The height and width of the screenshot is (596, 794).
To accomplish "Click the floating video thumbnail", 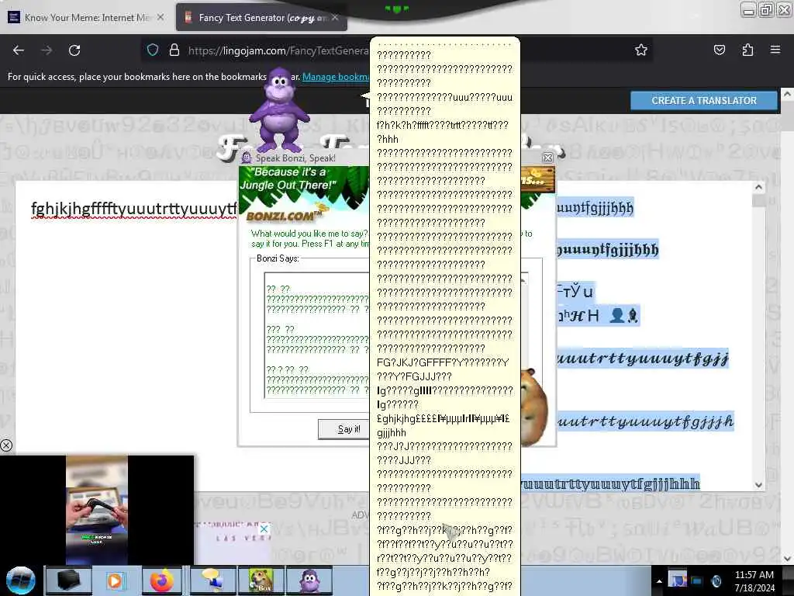I will 97,509.
